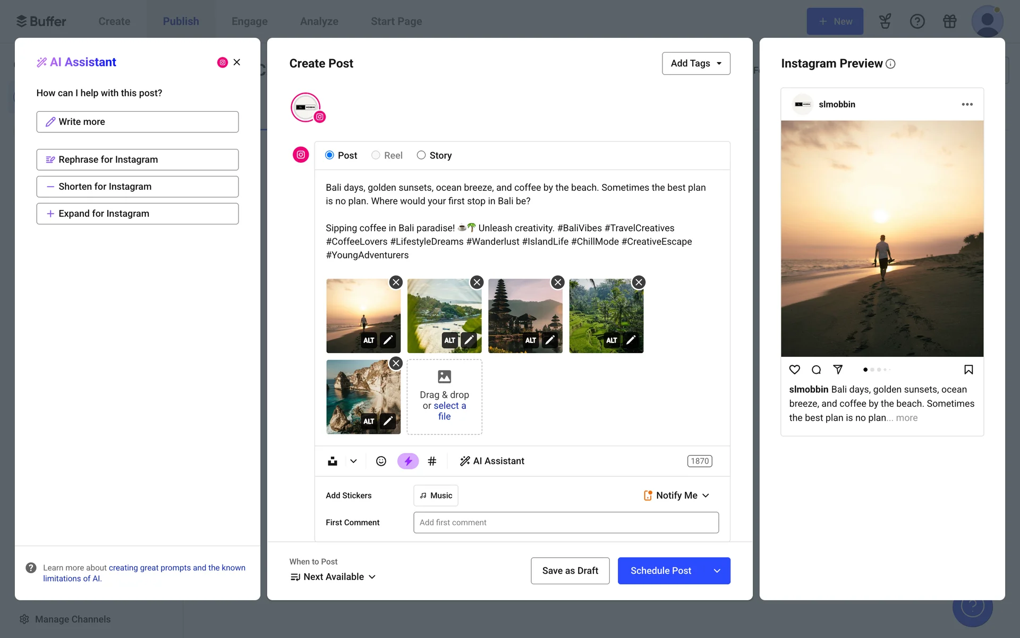Go to the Analyze tab
1020x638 pixels.
[x=319, y=21]
